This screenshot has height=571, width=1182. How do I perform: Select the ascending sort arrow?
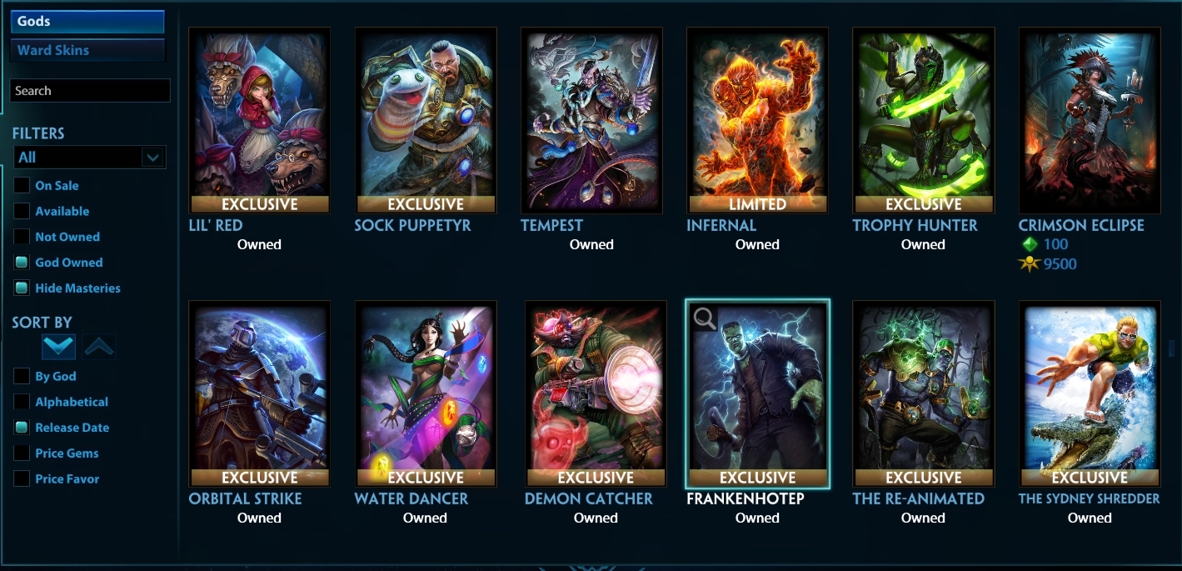[x=99, y=347]
